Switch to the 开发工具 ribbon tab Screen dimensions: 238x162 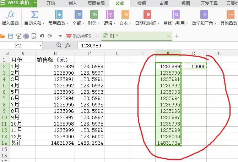[209, 3]
